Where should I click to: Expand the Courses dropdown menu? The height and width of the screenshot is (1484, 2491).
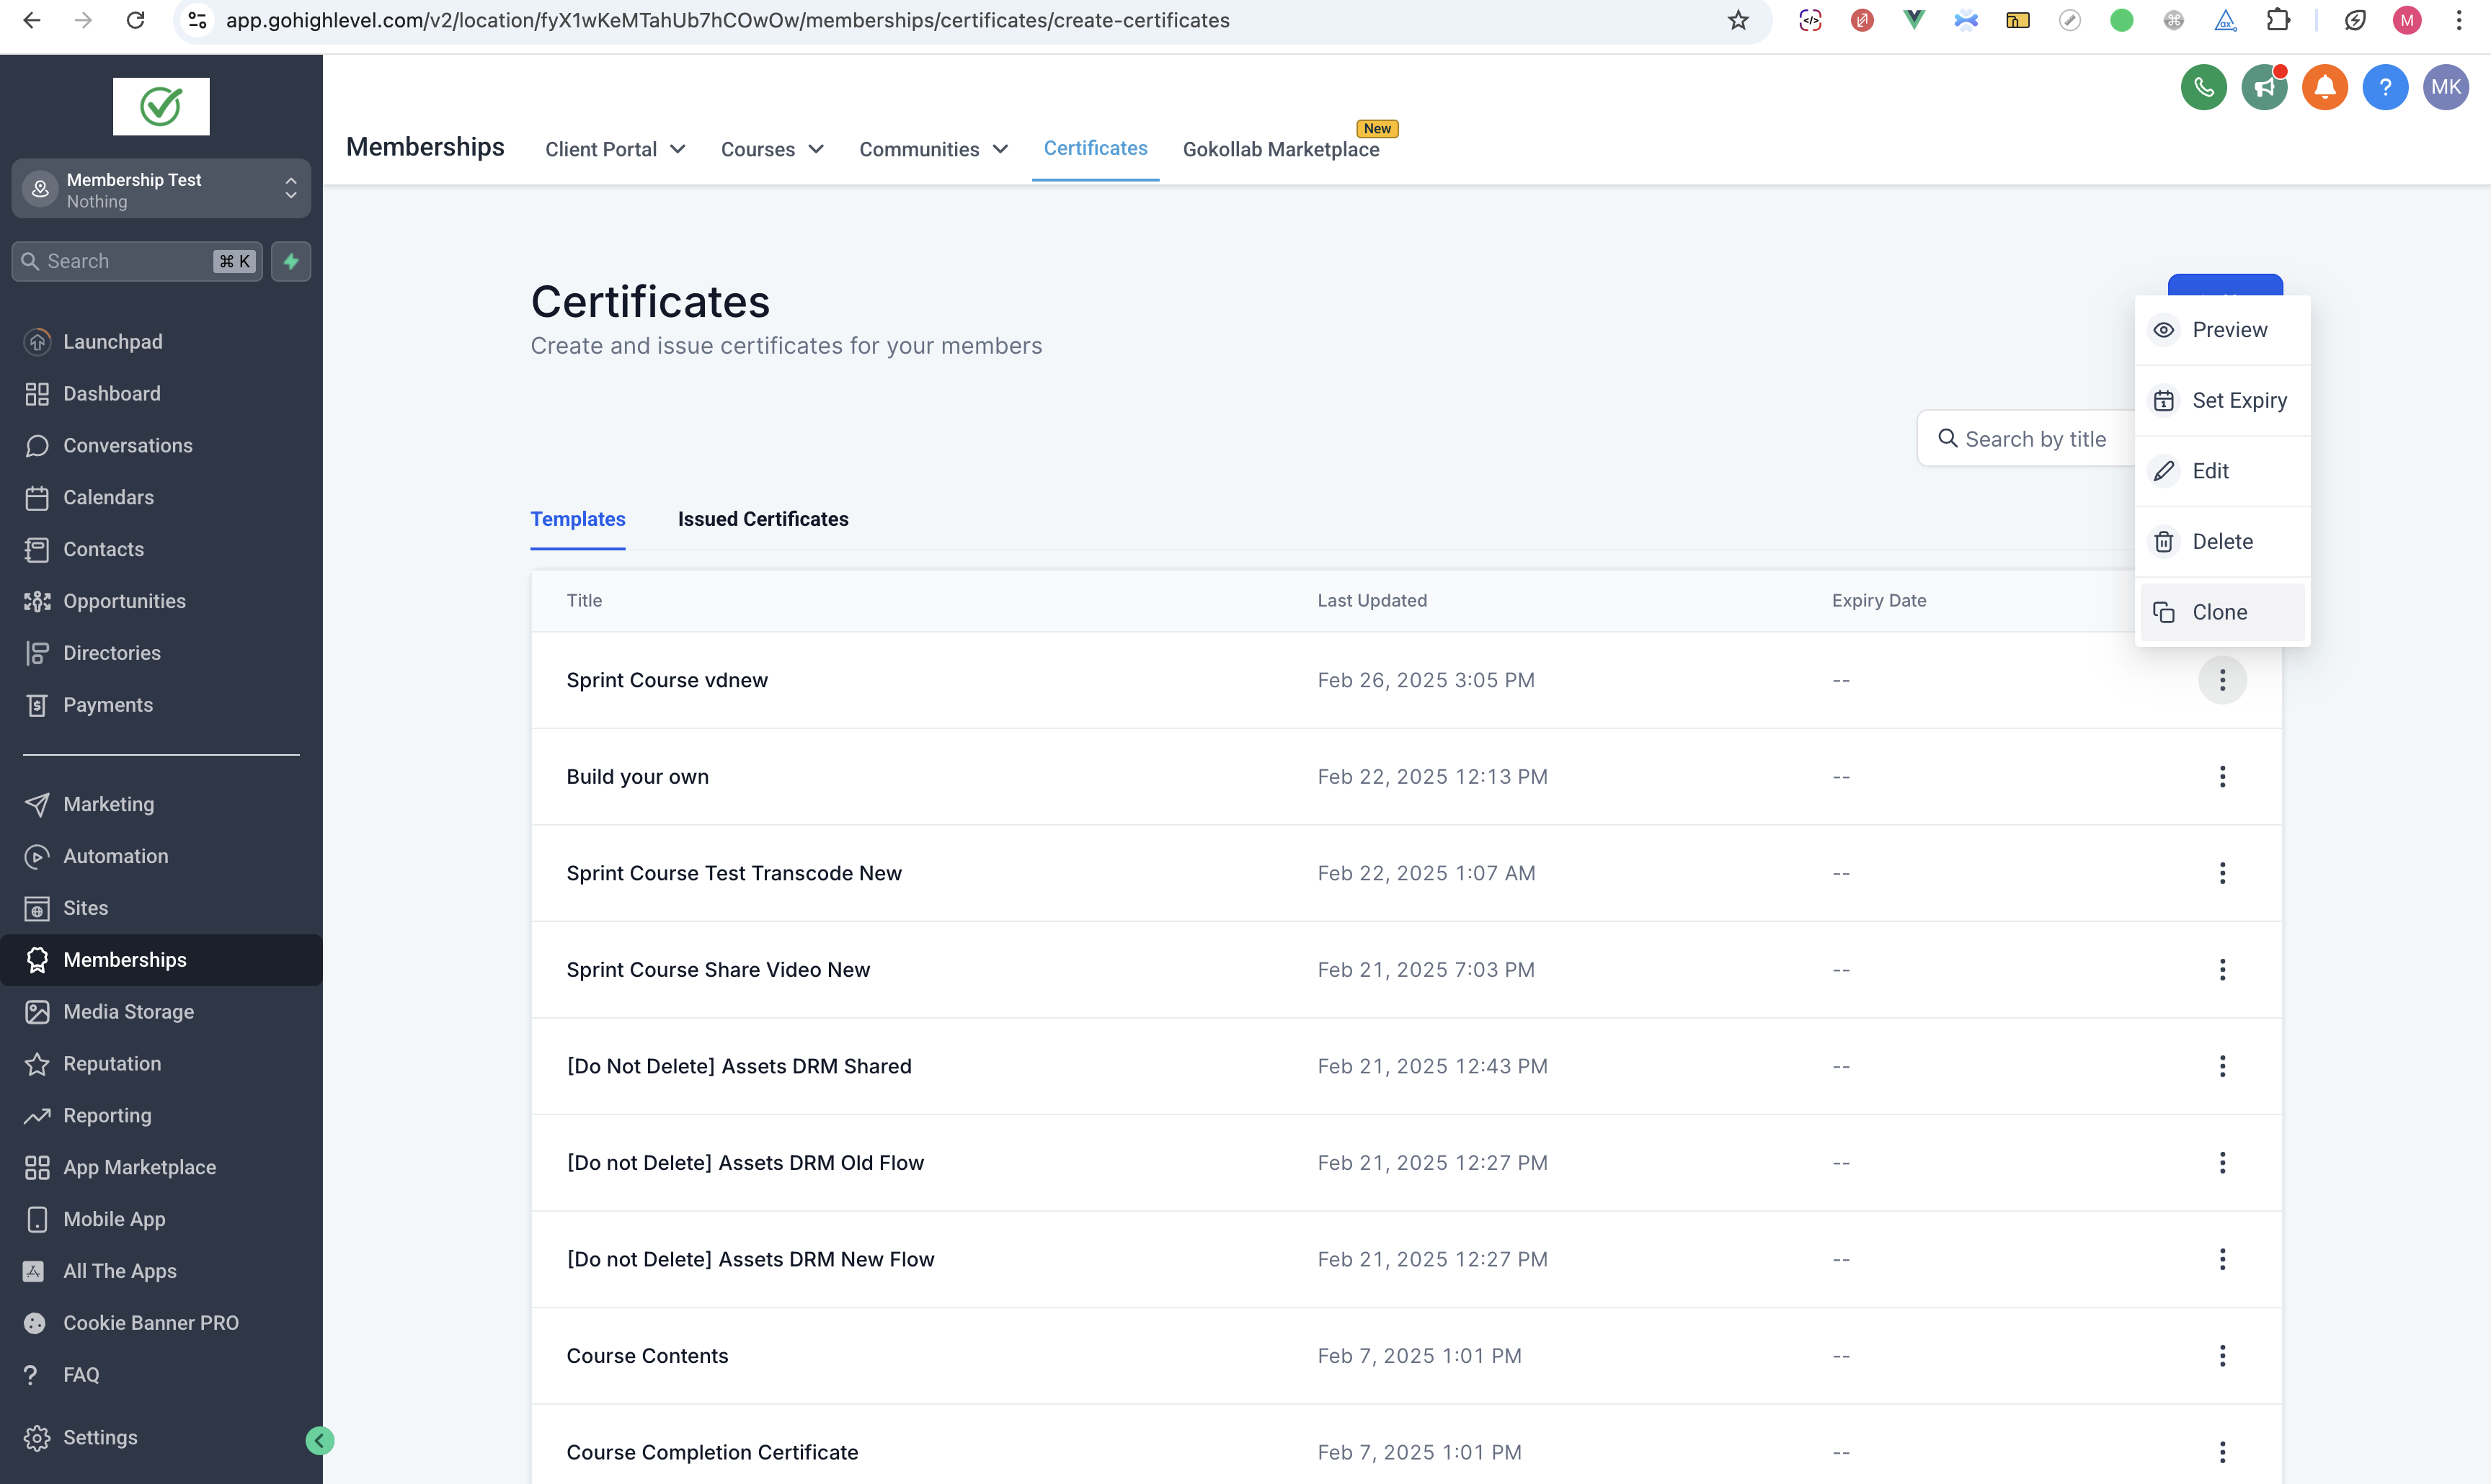[771, 149]
